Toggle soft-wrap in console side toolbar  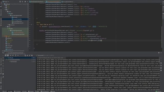click(x=161, y=63)
